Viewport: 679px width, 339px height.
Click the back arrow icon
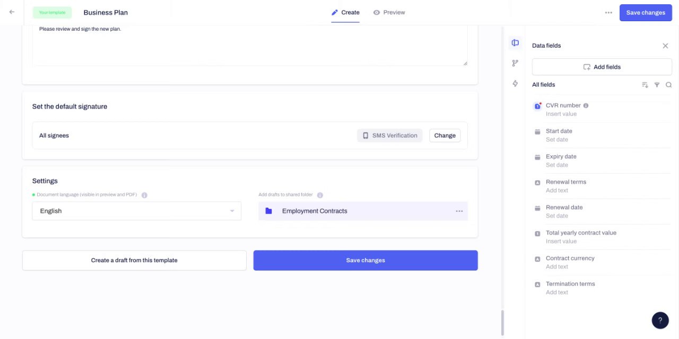tap(12, 12)
